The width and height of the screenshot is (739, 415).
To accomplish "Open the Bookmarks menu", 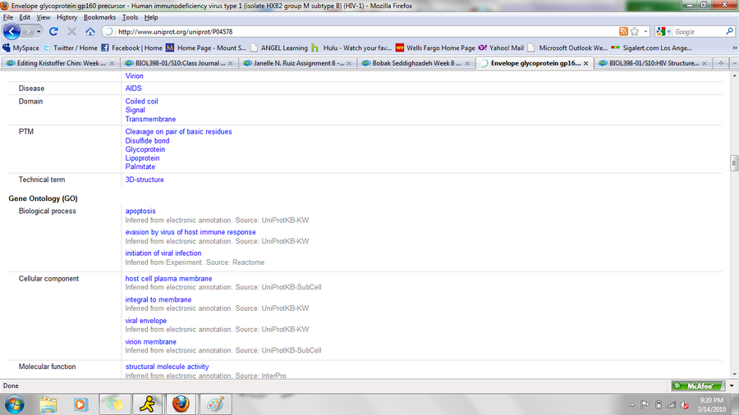I will coord(99,17).
